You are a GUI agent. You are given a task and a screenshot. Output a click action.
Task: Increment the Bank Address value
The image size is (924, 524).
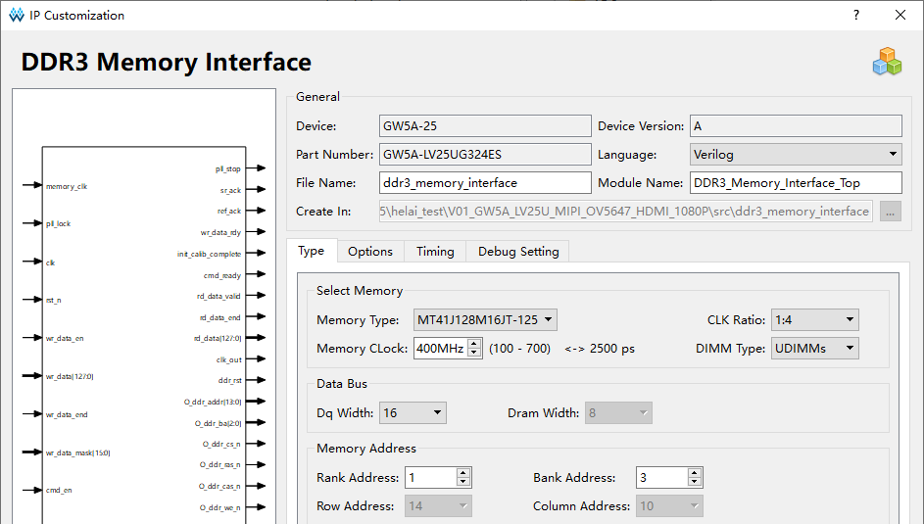[695, 473]
